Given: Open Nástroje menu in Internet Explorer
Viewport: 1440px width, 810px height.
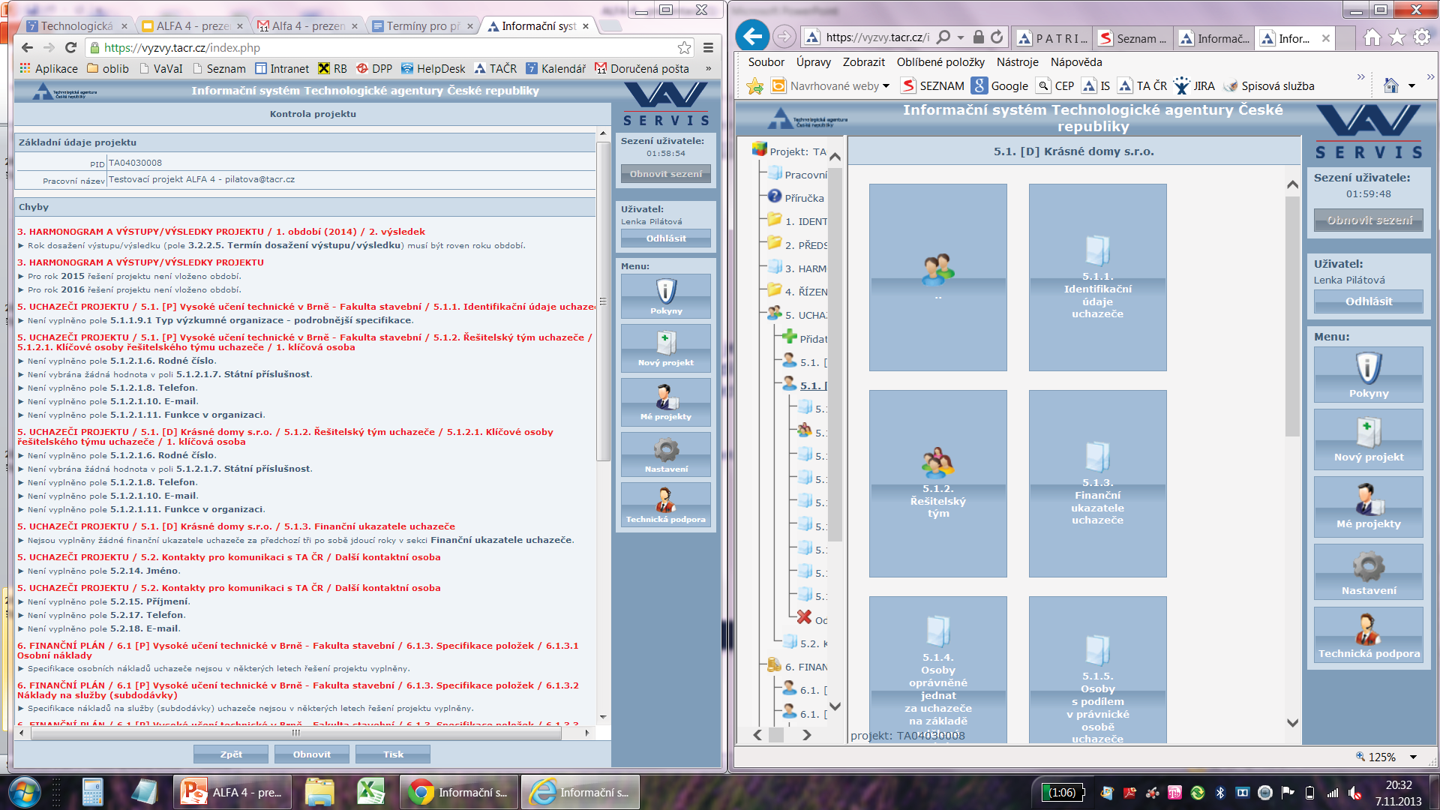Looking at the screenshot, I should (1017, 62).
